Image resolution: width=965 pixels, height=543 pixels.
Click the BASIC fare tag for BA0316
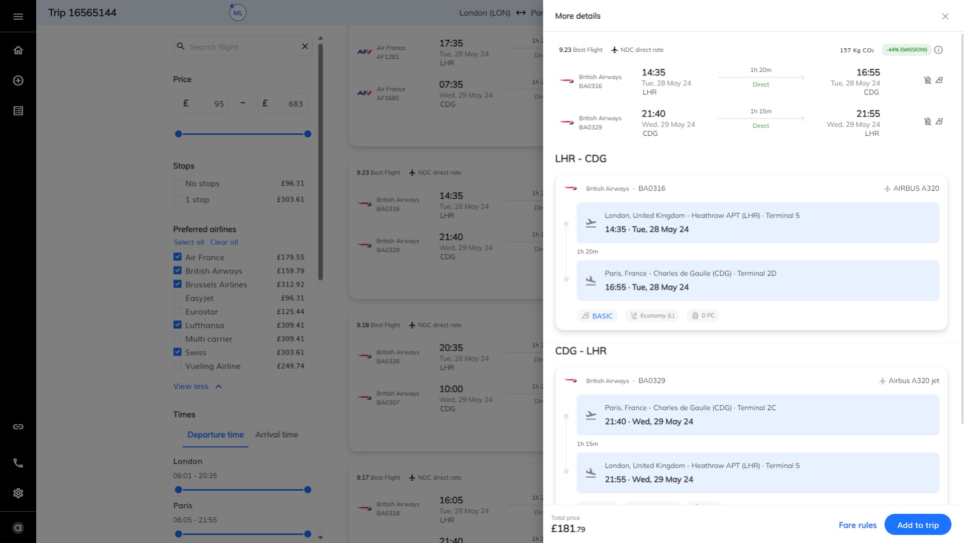(597, 316)
